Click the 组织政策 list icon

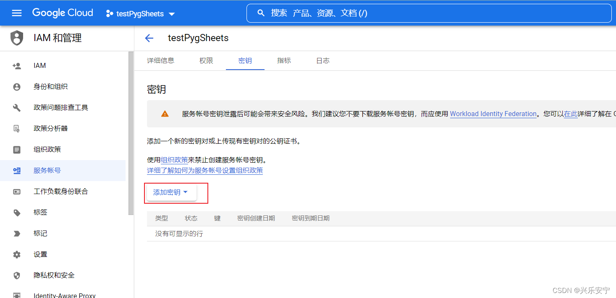17,150
